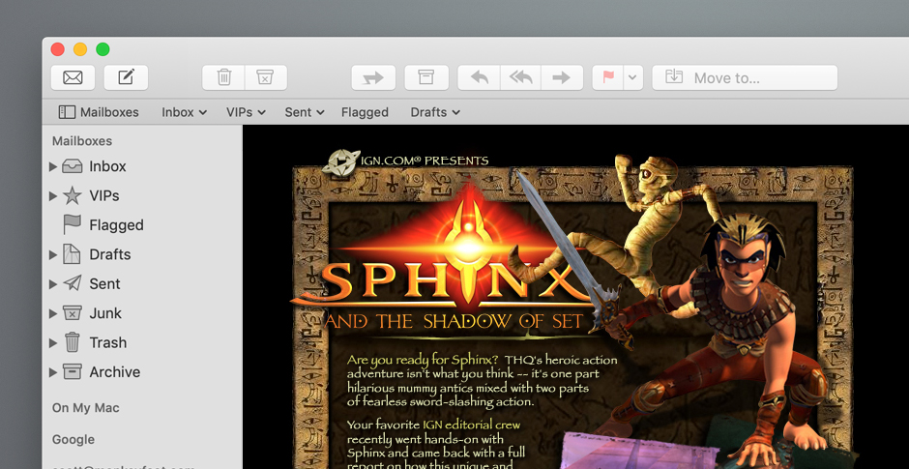Click the Get Mail envelope icon
The image size is (909, 469).
(x=73, y=77)
